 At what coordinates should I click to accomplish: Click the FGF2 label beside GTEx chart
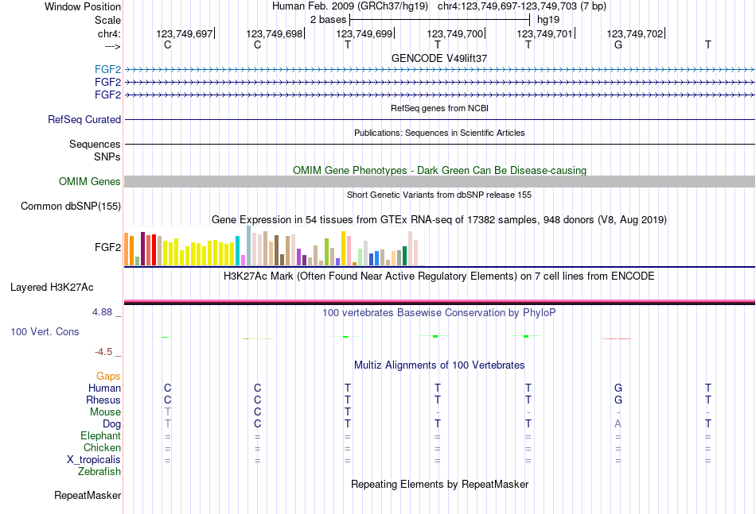point(107,247)
